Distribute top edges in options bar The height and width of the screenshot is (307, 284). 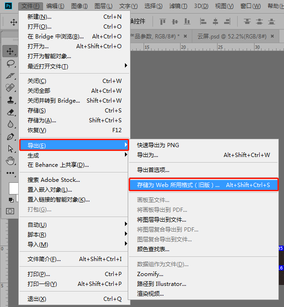[247, 22]
